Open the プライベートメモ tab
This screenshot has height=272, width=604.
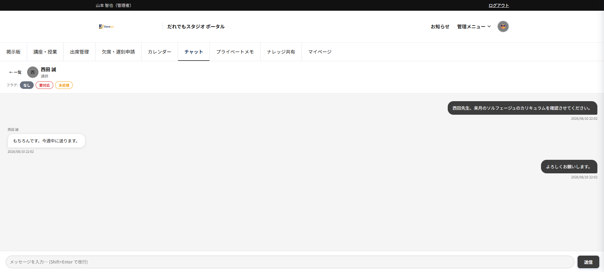pyautogui.click(x=235, y=52)
